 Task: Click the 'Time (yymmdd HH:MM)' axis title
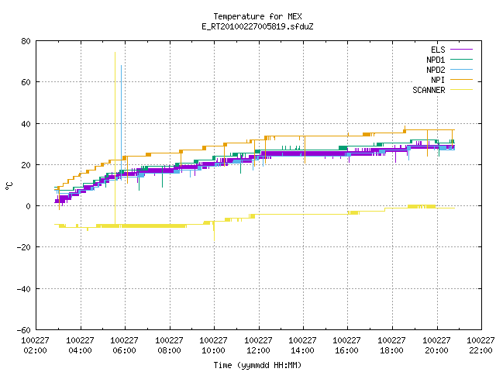point(257,365)
